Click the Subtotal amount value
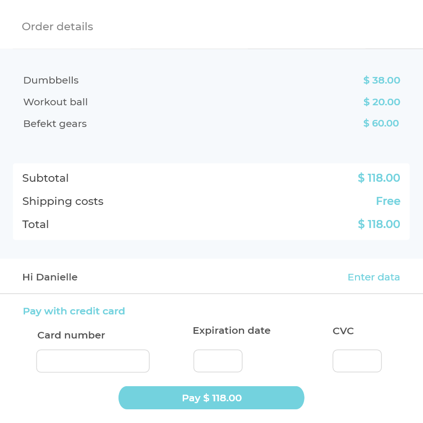423x423 pixels. pos(379,178)
